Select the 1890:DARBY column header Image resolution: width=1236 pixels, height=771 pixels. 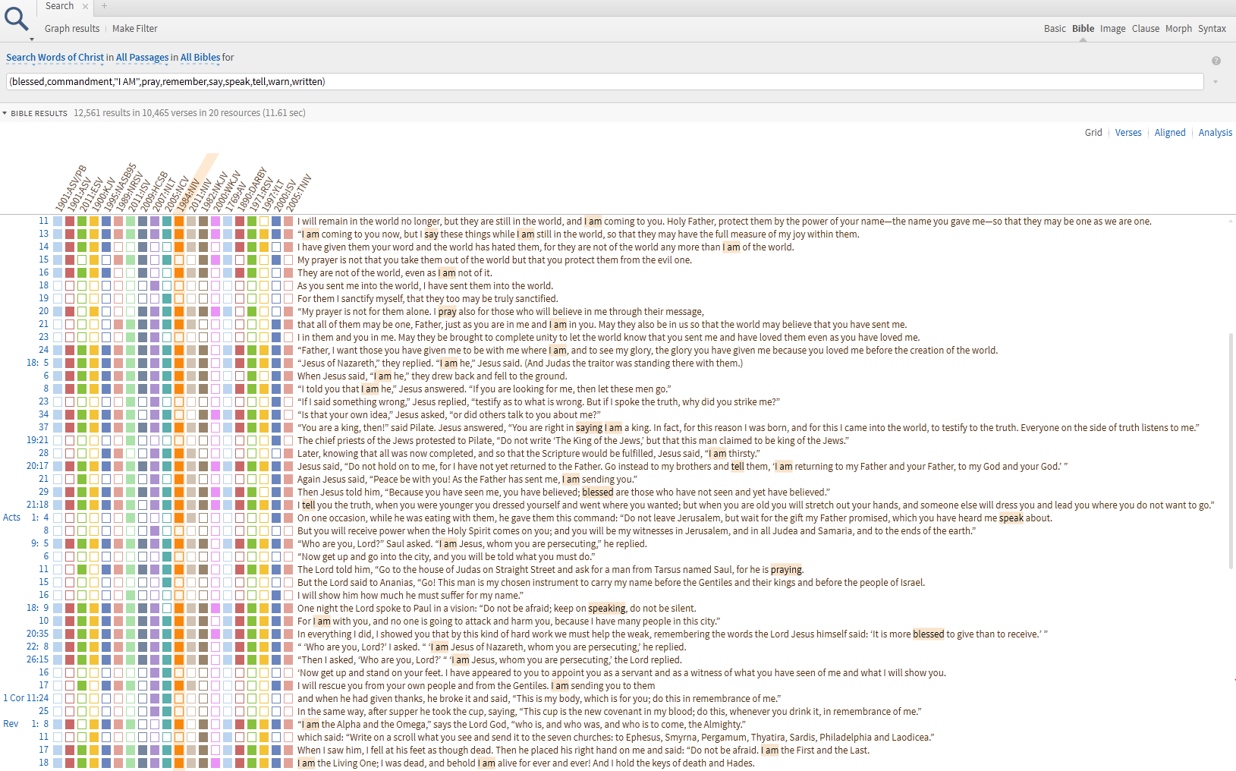[253, 190]
